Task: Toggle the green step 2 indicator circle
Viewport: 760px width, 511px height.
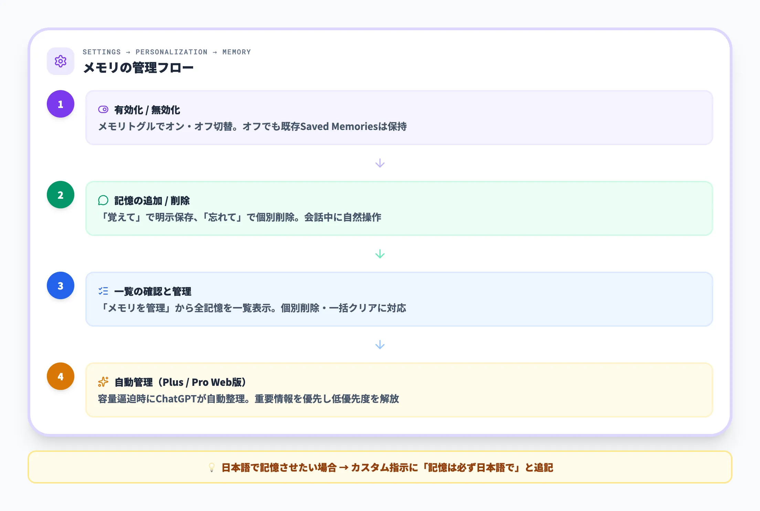Action: click(60, 195)
